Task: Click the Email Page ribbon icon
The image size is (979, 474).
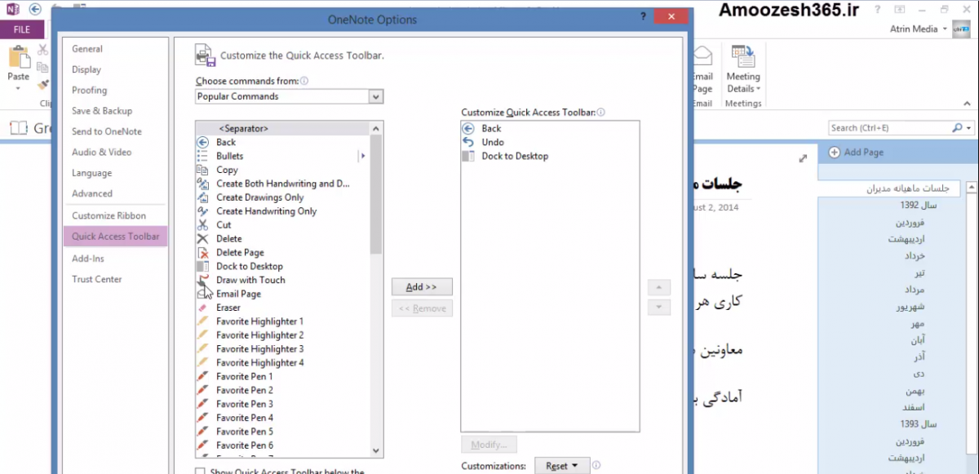Action: click(x=702, y=57)
